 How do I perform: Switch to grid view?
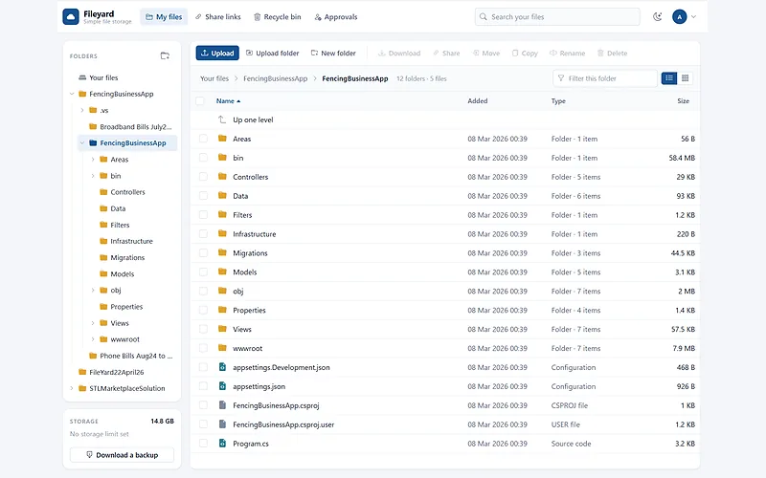(x=685, y=78)
